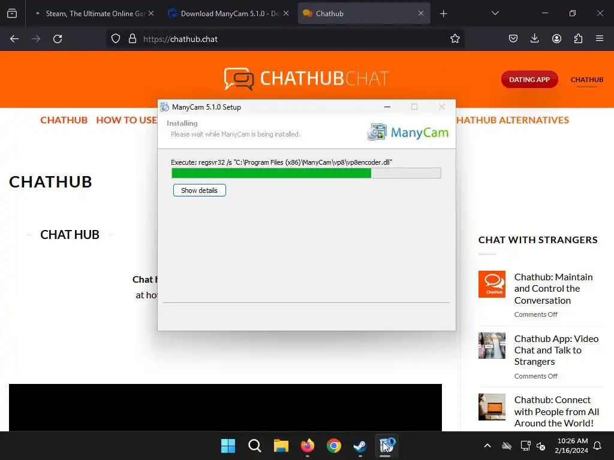
Task: Click the ManyCam Setup title bar icon
Action: click(164, 107)
